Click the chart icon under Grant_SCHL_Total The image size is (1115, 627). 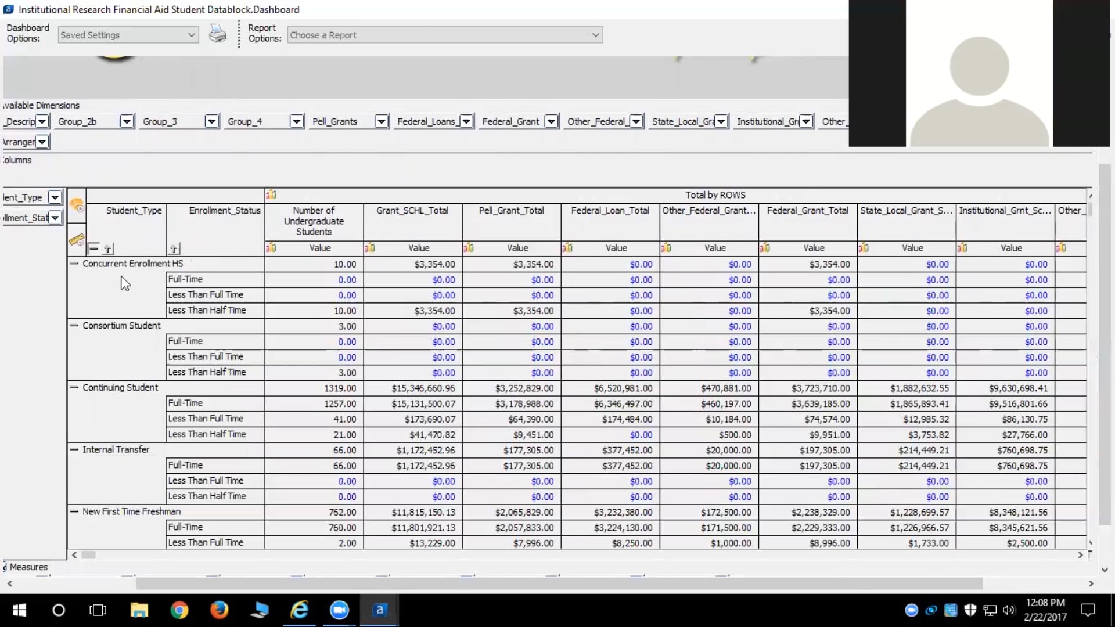(x=370, y=248)
